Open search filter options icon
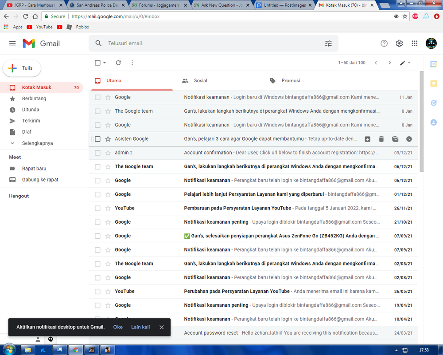 click(328, 43)
